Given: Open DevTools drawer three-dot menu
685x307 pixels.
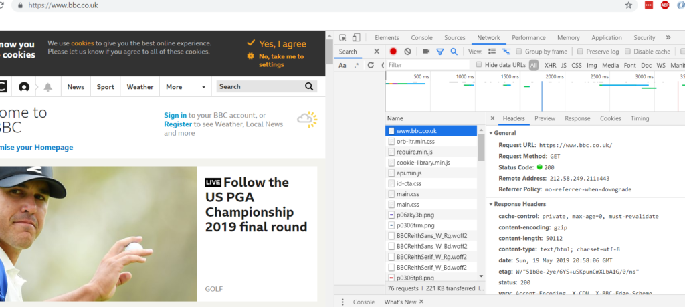Looking at the screenshot, I should pos(343,302).
